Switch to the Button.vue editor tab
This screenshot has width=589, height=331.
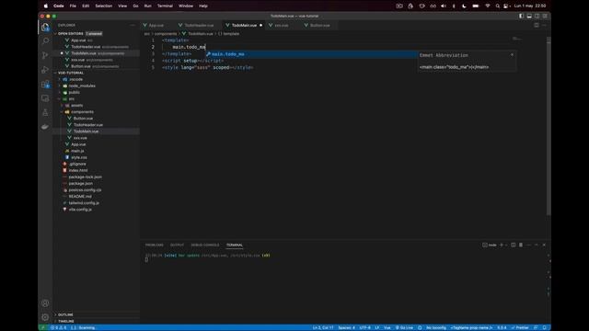coord(319,25)
